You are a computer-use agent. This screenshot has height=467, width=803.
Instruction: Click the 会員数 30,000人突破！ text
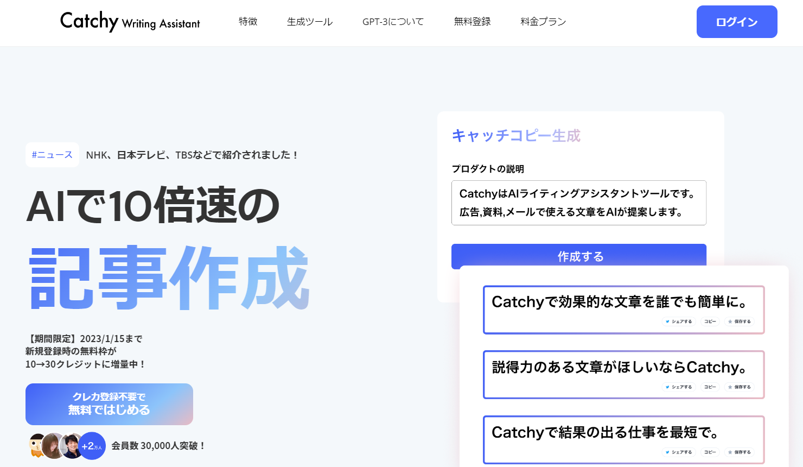click(158, 446)
